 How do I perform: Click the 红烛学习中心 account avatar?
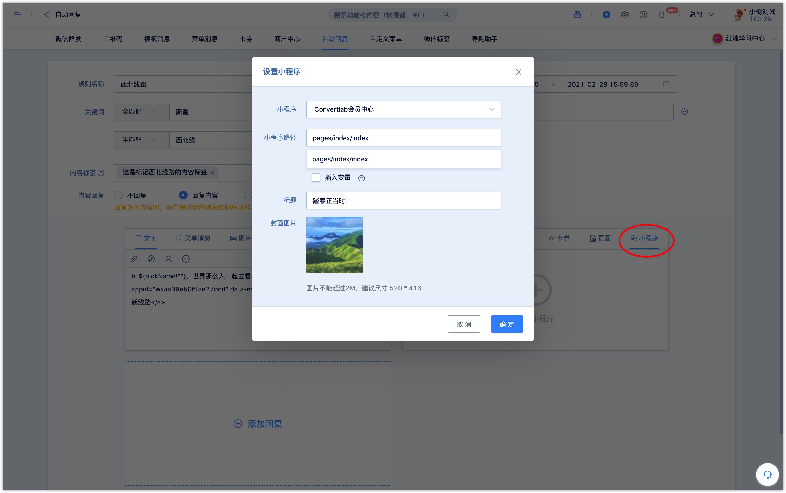[717, 38]
